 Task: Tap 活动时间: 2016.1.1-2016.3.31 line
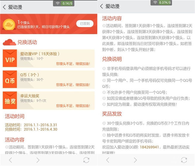[x=31, y=125]
